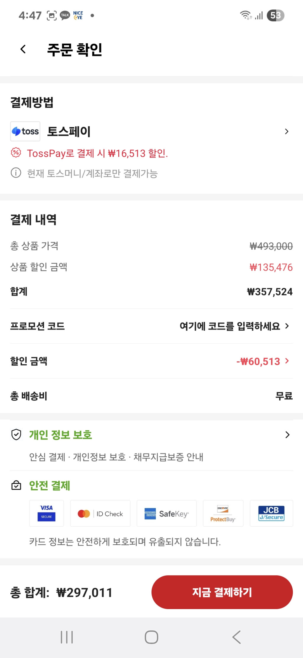303x658 pixels.
Task: Tap the American Express SafeKey badge
Action: click(x=167, y=513)
